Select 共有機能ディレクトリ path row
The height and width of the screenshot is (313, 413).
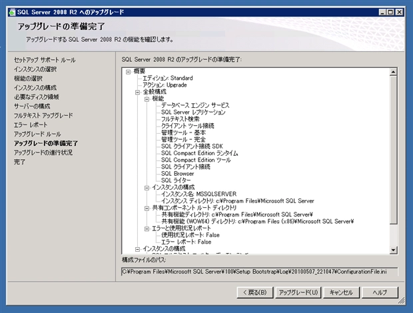pos(237,215)
